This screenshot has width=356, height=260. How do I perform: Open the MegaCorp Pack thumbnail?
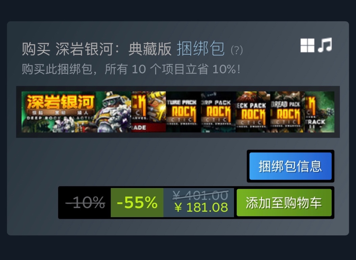(x=218, y=112)
